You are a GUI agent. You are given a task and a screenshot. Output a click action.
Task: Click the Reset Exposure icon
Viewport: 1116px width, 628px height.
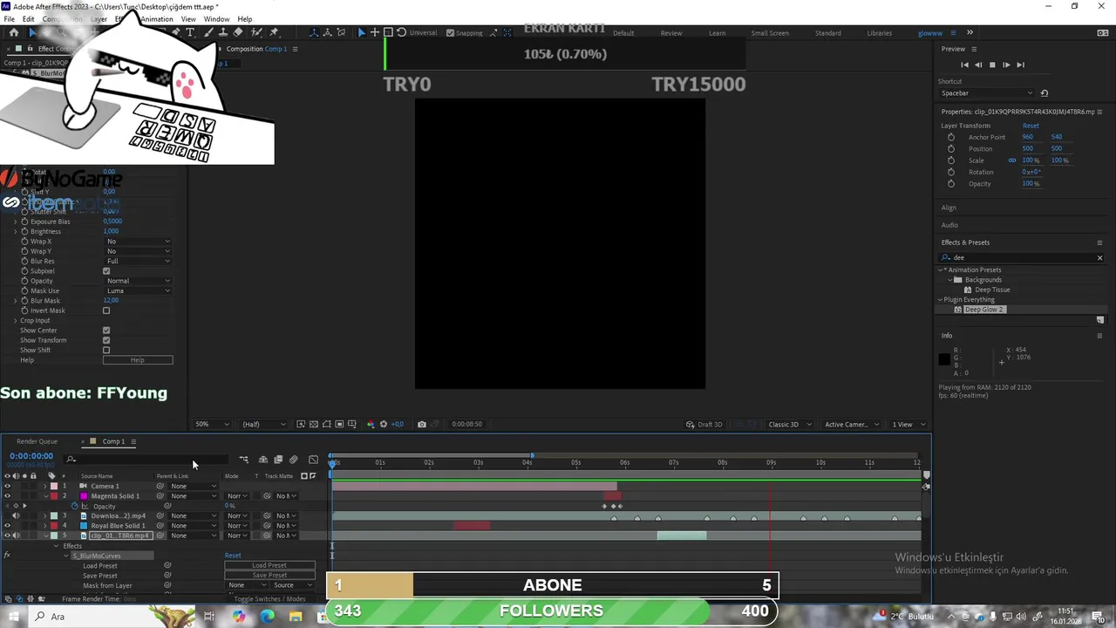coord(384,425)
